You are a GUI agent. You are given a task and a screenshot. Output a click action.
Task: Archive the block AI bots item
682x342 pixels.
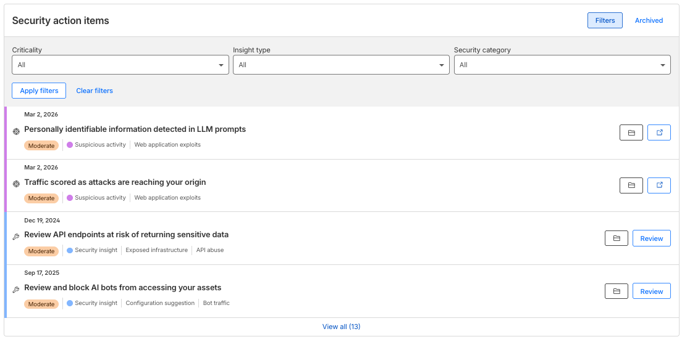pyautogui.click(x=616, y=291)
